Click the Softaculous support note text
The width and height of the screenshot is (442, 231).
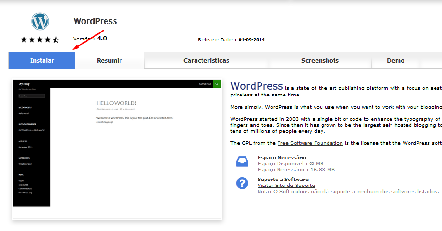348,192
